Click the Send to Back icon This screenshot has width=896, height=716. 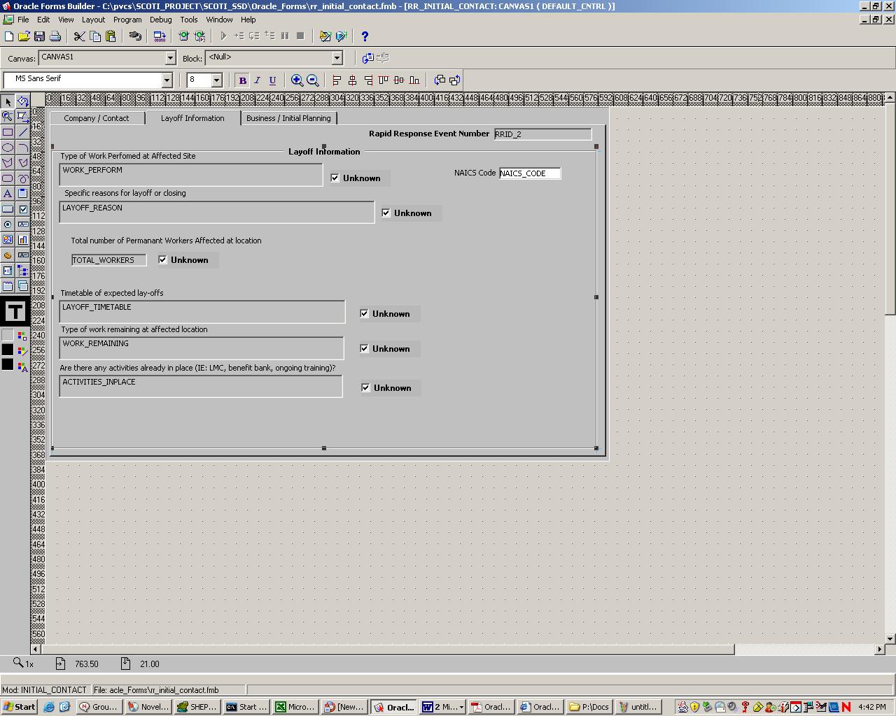coord(455,80)
